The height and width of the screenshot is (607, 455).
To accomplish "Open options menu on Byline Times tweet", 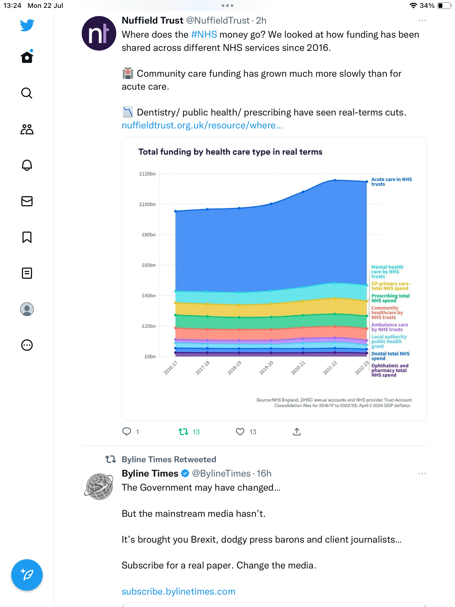I will click(x=422, y=474).
